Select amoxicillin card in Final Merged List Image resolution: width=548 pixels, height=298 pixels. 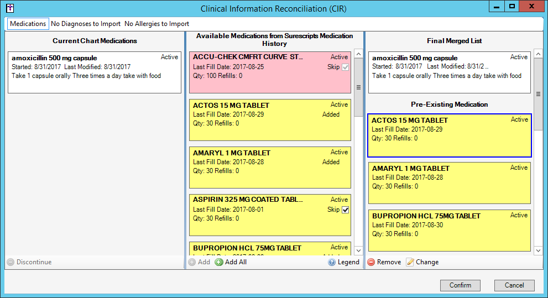[x=450, y=72]
